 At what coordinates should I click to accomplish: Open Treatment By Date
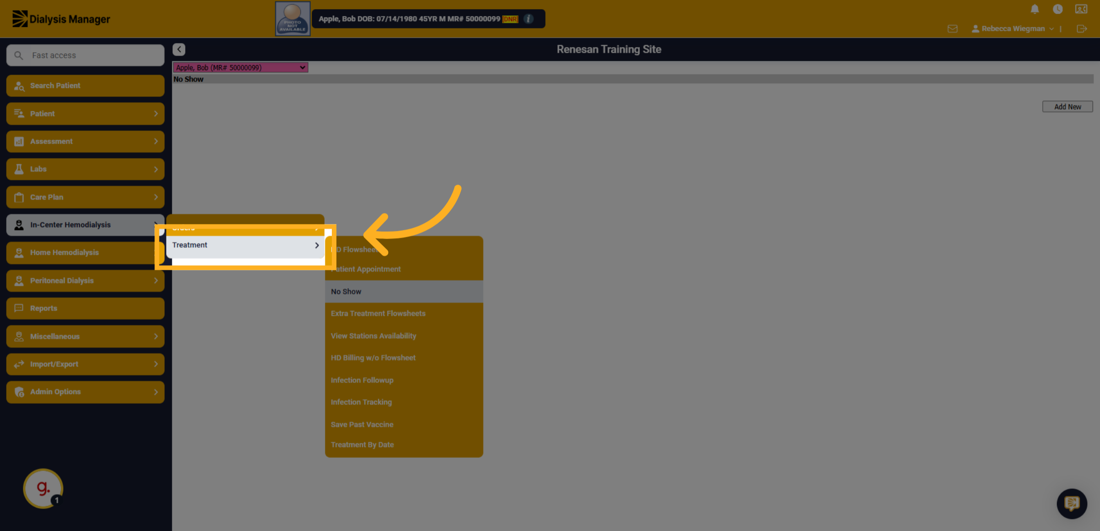tap(404, 445)
